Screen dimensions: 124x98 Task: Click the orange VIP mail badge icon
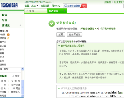click(8, 34)
